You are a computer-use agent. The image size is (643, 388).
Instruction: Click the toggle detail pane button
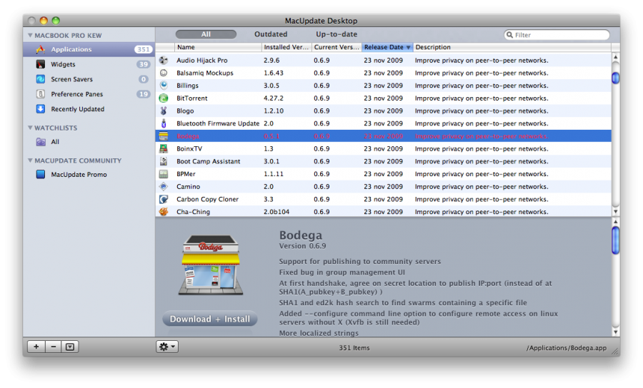click(70, 347)
